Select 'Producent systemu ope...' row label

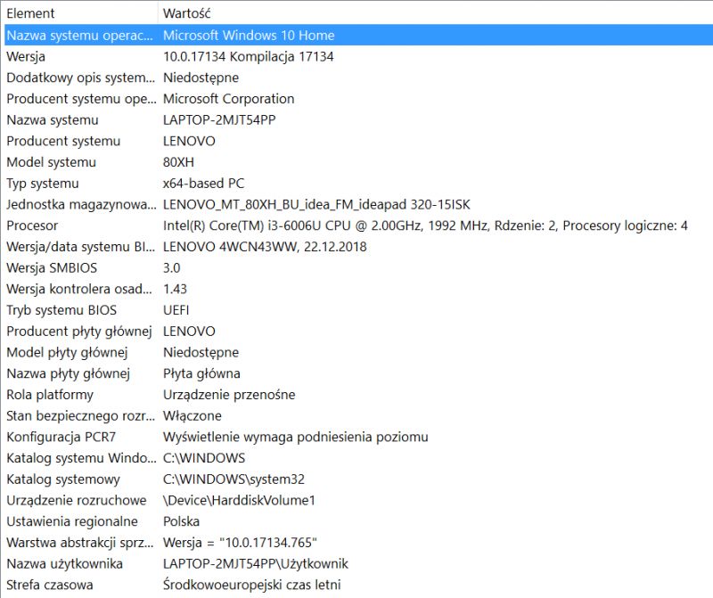click(x=81, y=99)
